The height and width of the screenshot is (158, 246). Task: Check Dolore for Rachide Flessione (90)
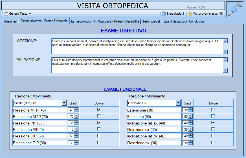(x=213, y=116)
